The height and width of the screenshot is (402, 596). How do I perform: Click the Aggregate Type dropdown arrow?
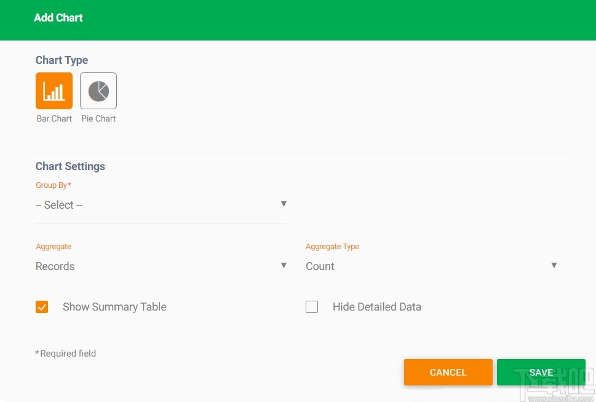pos(554,265)
